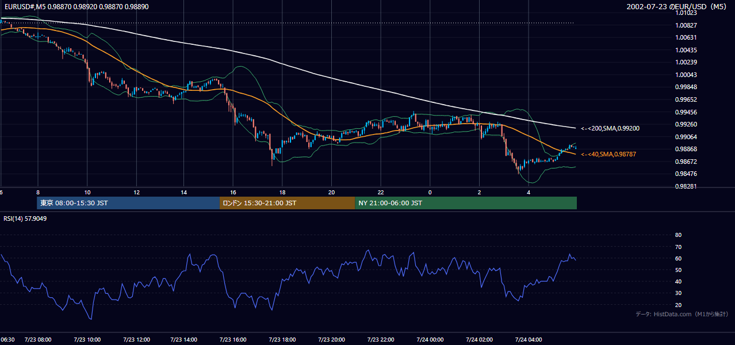Click hour label 14 on price chart axis

pos(185,192)
